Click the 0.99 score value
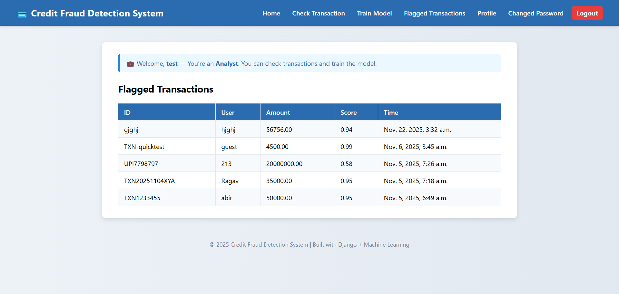Image resolution: width=619 pixels, height=294 pixels. pyautogui.click(x=346, y=147)
